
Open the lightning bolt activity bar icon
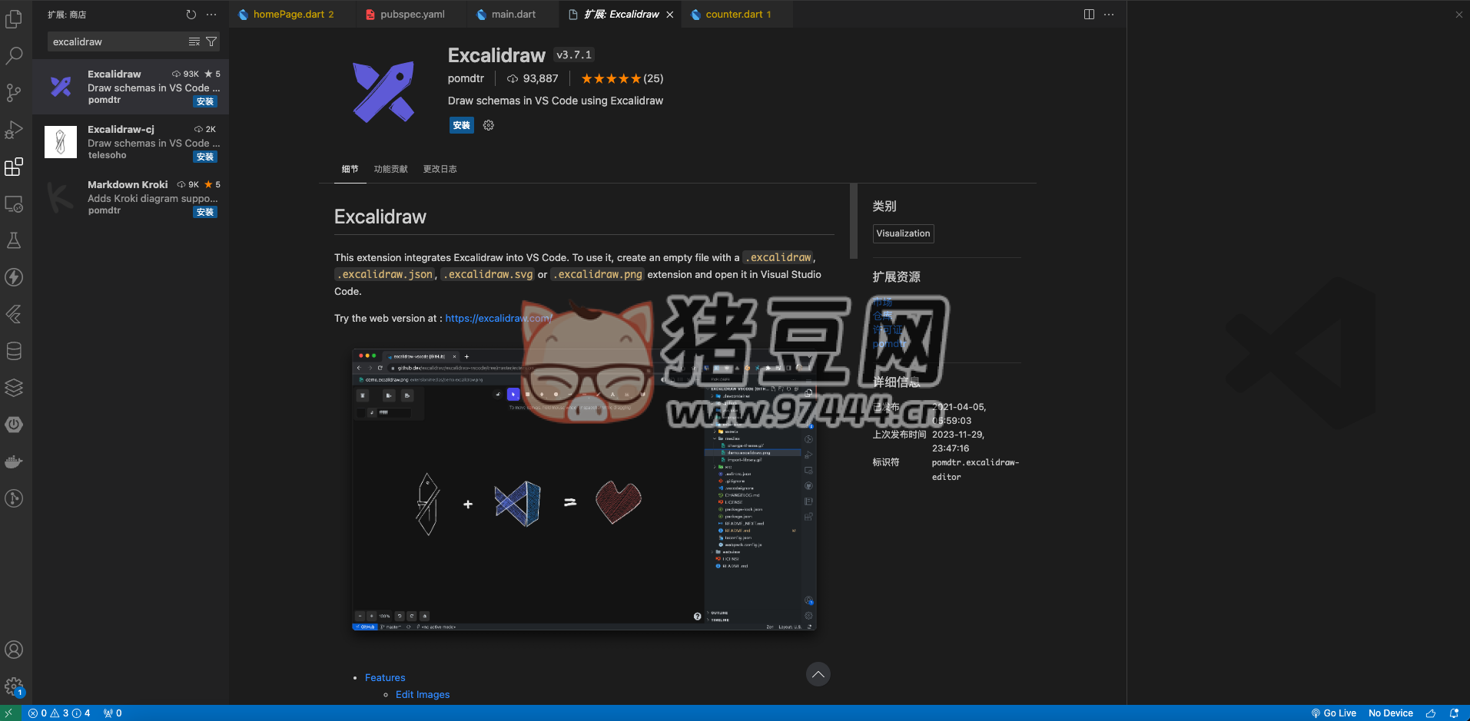(x=14, y=277)
